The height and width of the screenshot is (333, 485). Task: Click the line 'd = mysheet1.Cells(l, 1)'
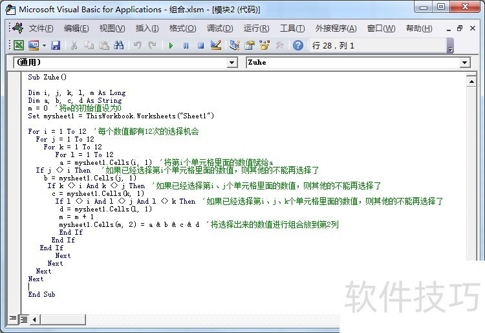coord(105,209)
